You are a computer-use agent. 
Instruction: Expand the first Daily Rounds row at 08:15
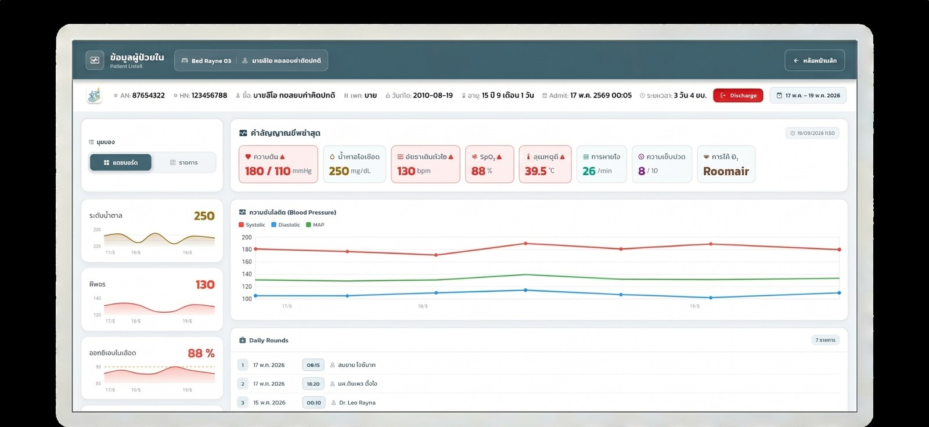coord(539,365)
